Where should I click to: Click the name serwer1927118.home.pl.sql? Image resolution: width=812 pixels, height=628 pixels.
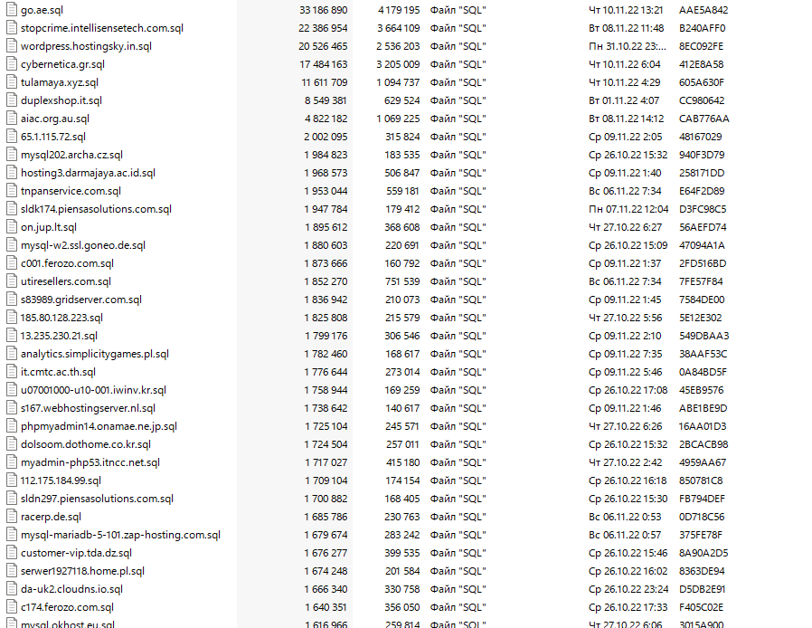82,572
